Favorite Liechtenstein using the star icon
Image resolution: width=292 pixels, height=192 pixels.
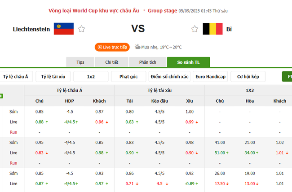click(81, 29)
